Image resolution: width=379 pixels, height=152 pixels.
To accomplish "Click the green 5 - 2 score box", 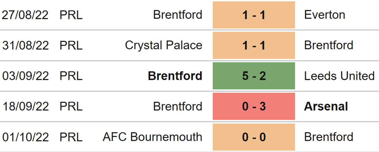I will [254, 76].
